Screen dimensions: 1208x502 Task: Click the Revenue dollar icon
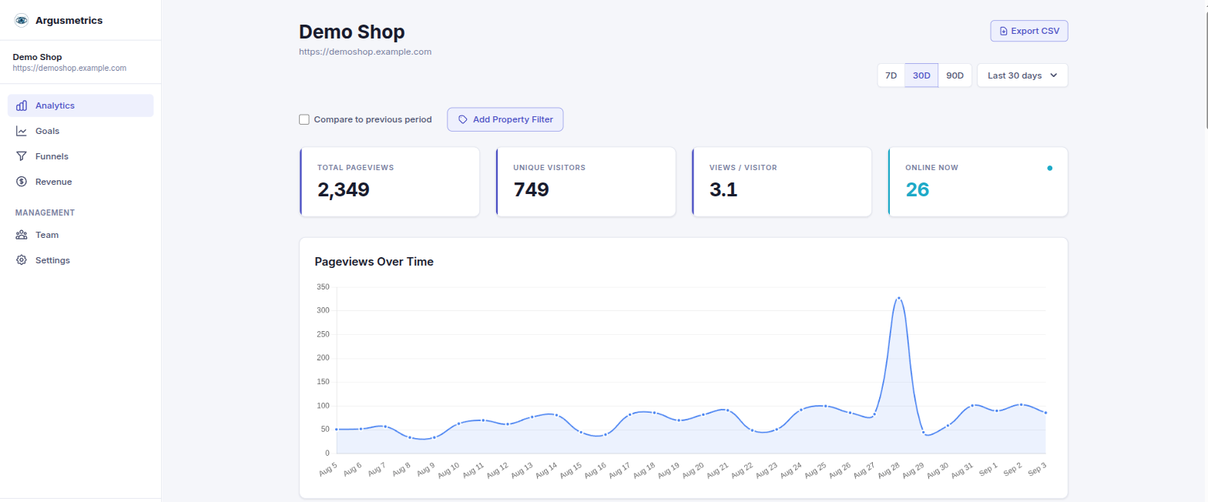point(22,182)
